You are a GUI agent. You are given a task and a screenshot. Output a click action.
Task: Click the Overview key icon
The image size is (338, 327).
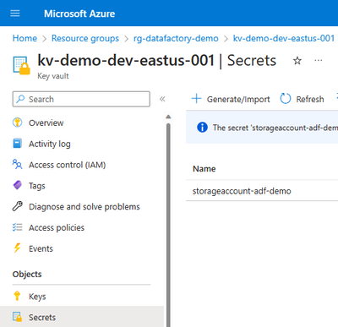coord(17,123)
